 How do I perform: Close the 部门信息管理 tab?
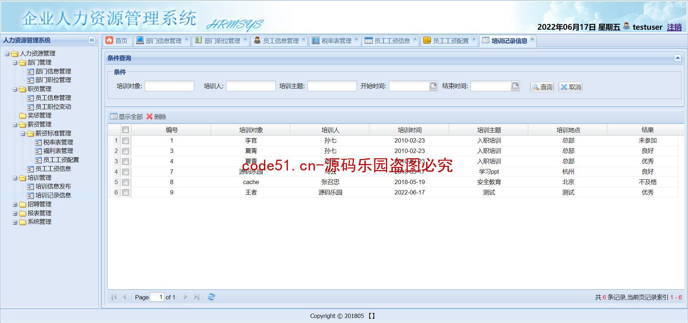click(x=186, y=39)
